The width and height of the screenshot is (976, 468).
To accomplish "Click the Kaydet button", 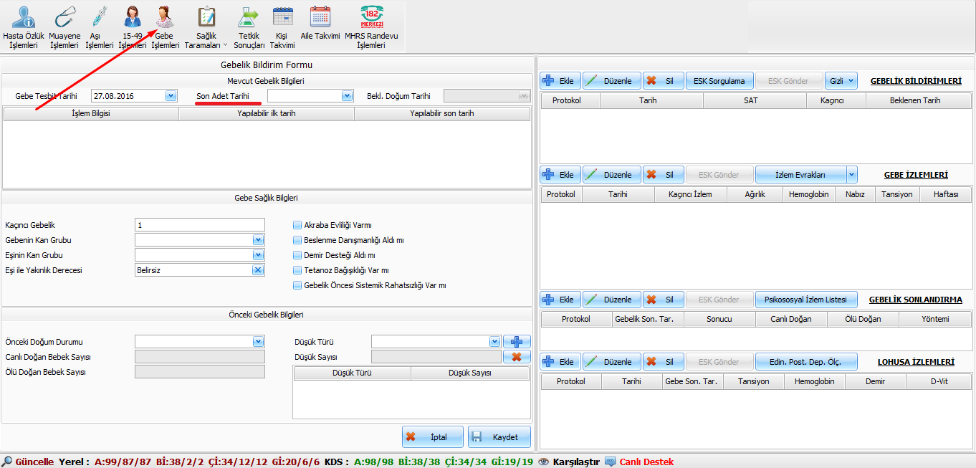I will (x=499, y=437).
